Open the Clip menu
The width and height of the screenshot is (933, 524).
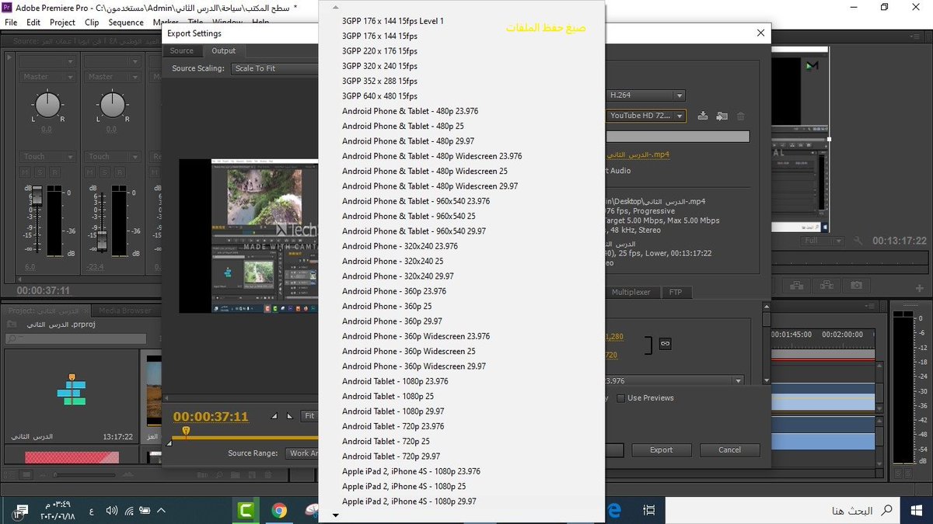[x=92, y=23]
